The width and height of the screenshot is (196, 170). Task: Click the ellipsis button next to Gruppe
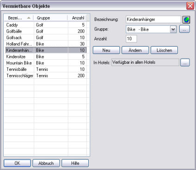184,29
